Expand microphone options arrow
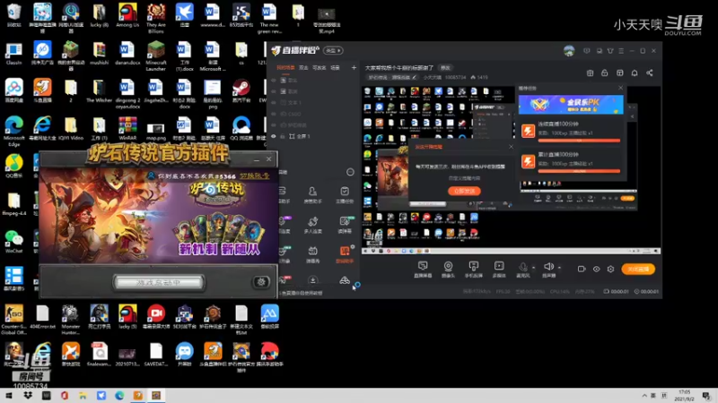 pyautogui.click(x=533, y=267)
